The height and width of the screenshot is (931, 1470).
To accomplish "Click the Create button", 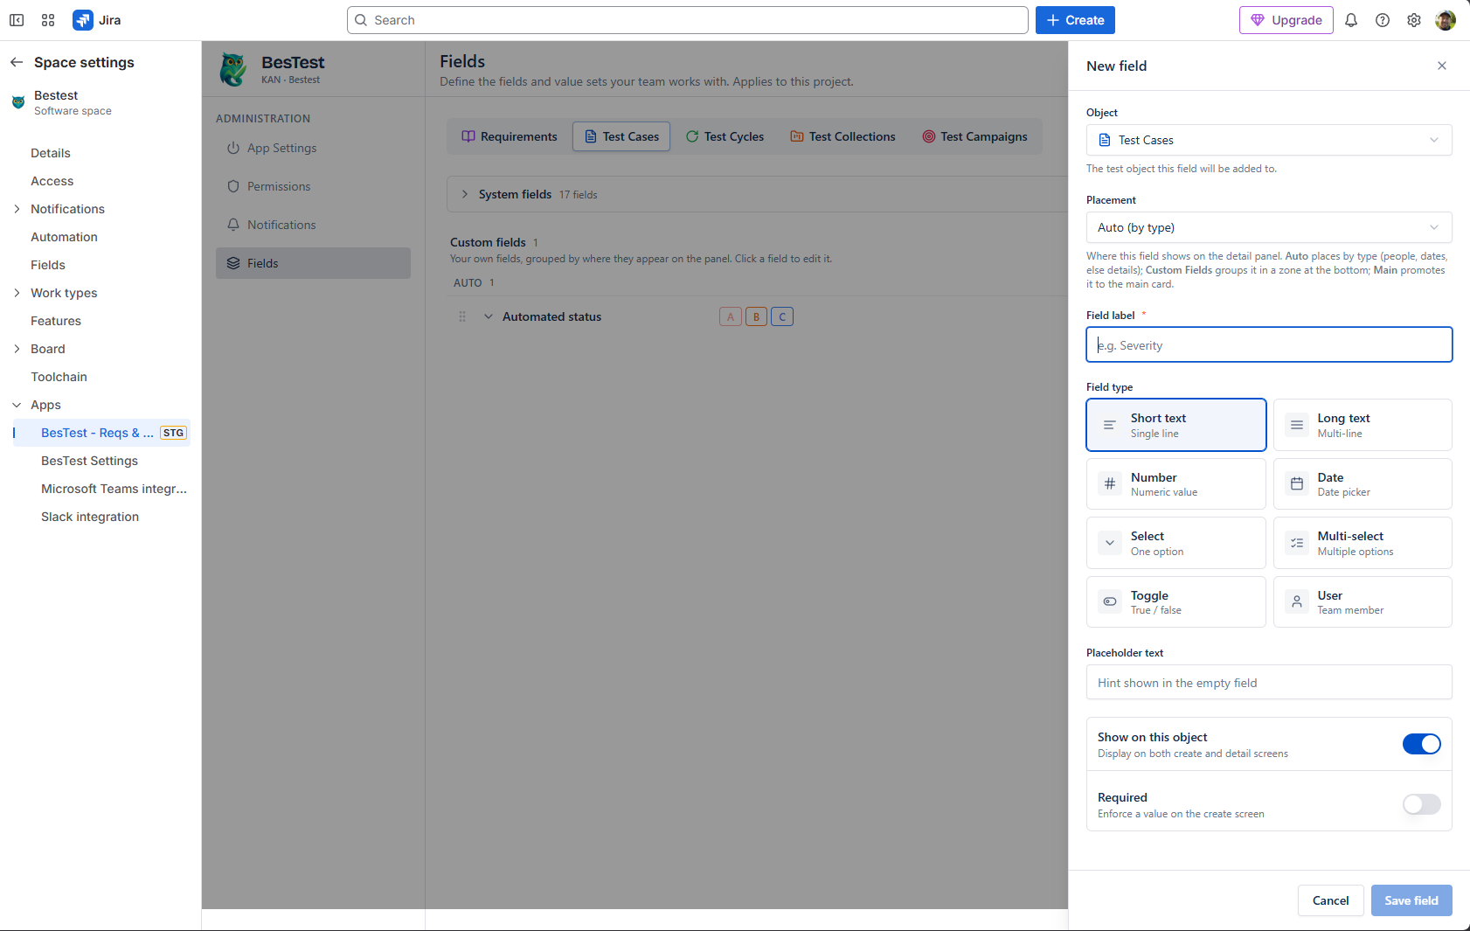I will (1075, 20).
